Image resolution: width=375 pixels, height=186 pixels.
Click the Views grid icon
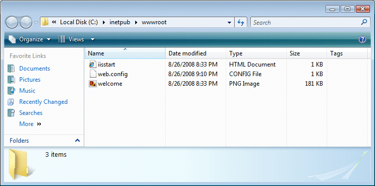tap(62, 39)
